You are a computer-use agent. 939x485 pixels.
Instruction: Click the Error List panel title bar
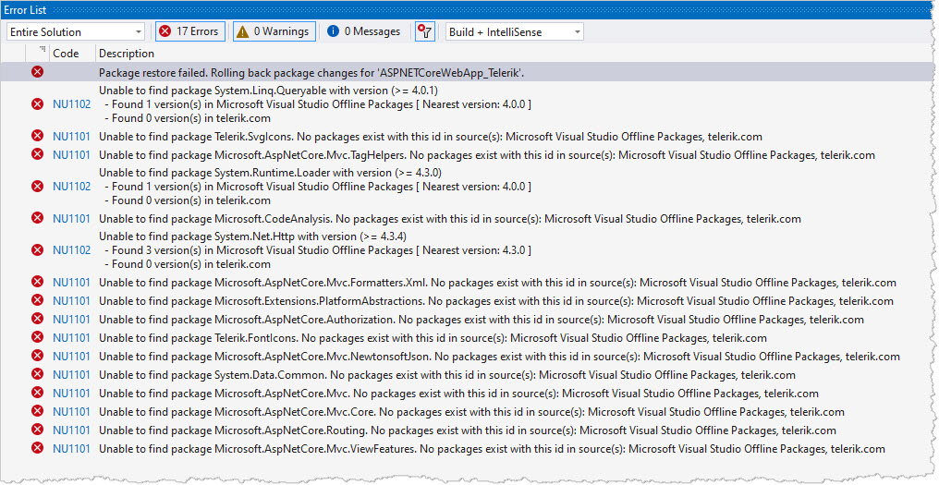(462, 7)
